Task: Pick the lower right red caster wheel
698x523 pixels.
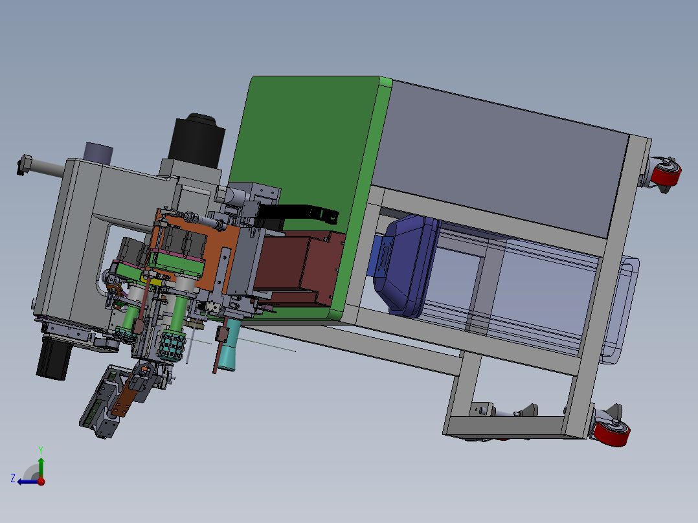Action: click(x=612, y=432)
